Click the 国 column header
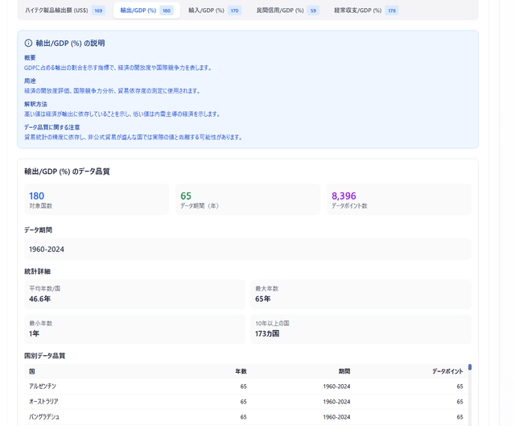Image resolution: width=515 pixels, height=426 pixels. point(32,371)
